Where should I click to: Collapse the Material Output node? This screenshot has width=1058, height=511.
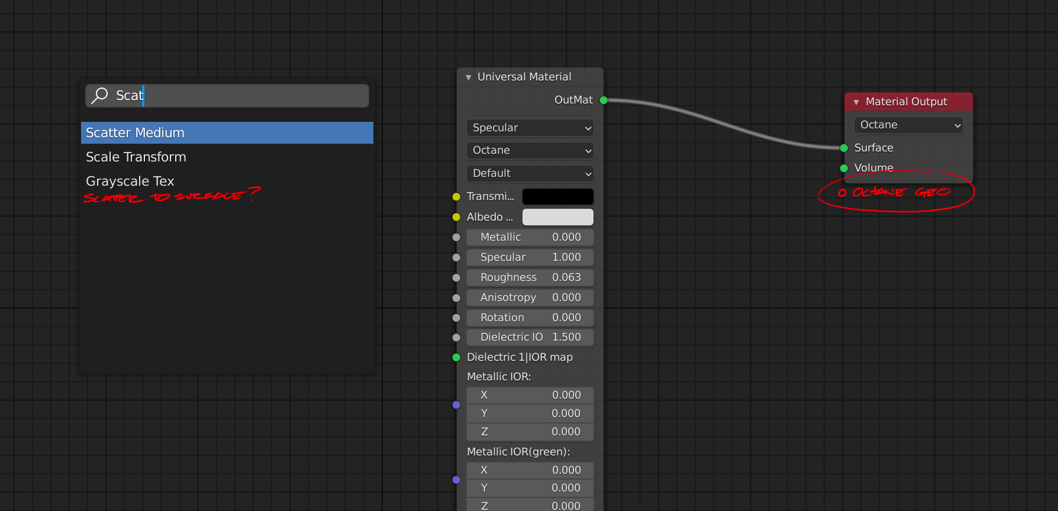tap(856, 102)
